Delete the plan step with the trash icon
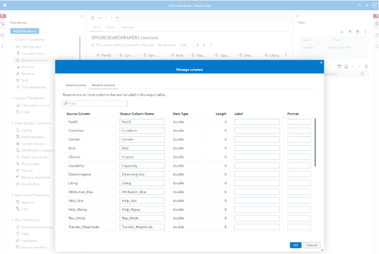Image resolution: width=379 pixels, height=254 pixels. 366,67
